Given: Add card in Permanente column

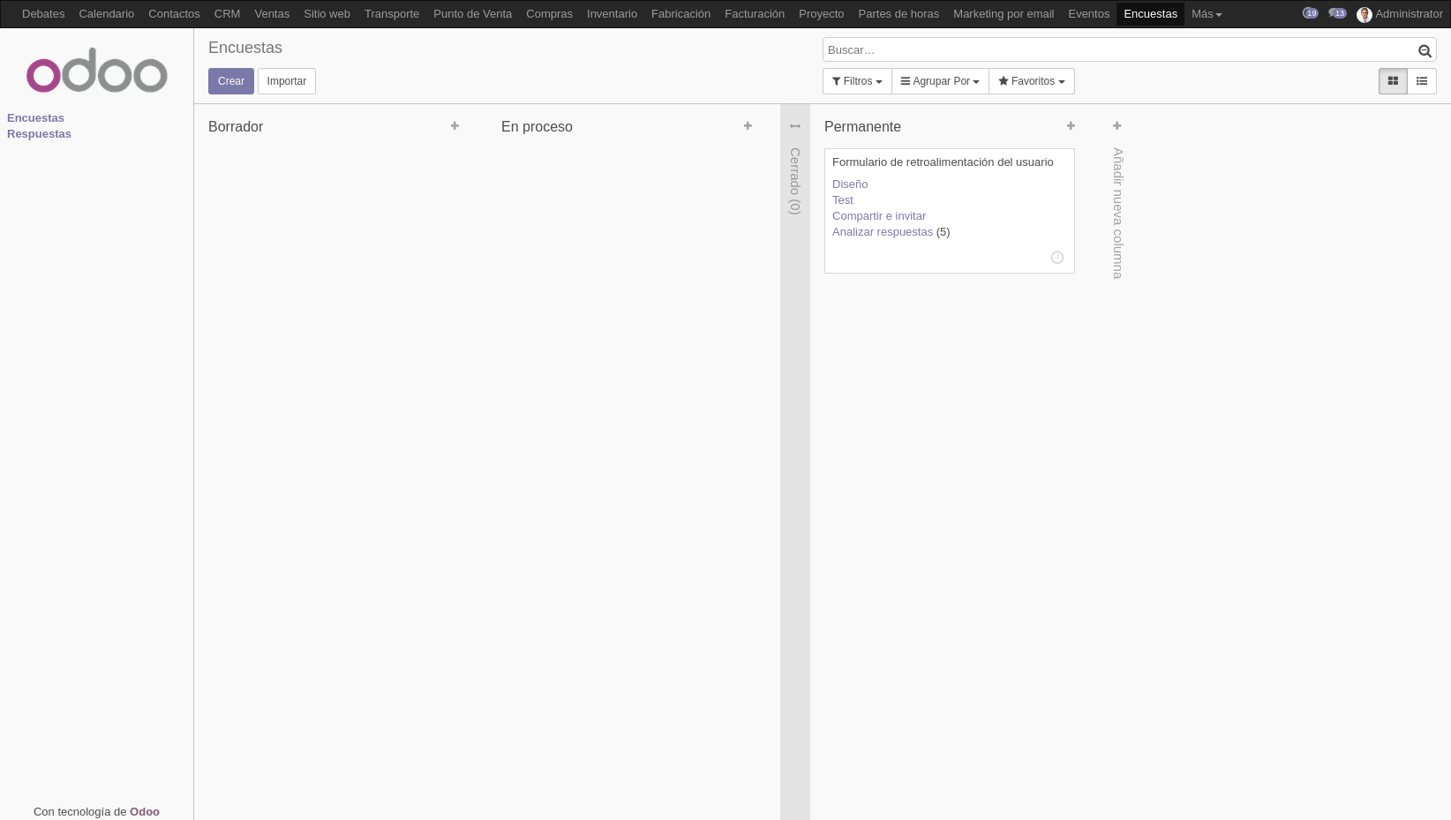Looking at the screenshot, I should tap(1071, 126).
